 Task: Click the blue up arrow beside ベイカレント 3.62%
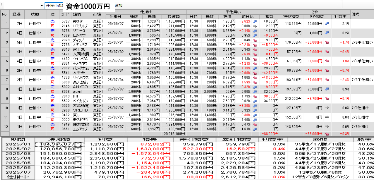pos(255,101)
